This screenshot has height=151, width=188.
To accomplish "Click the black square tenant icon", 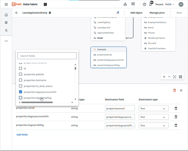I will [x=45, y=5].
